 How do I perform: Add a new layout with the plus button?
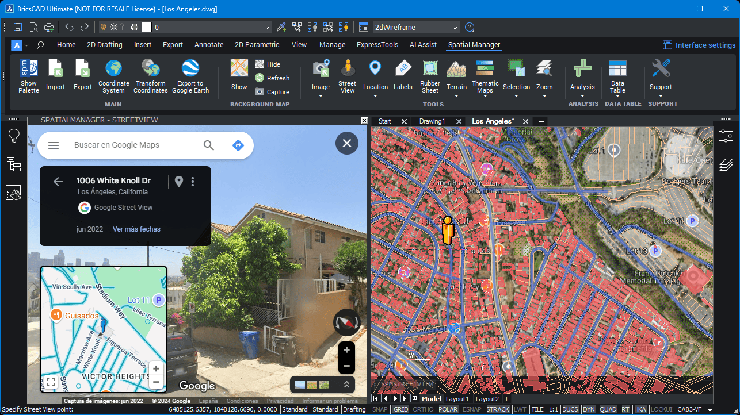pos(506,399)
